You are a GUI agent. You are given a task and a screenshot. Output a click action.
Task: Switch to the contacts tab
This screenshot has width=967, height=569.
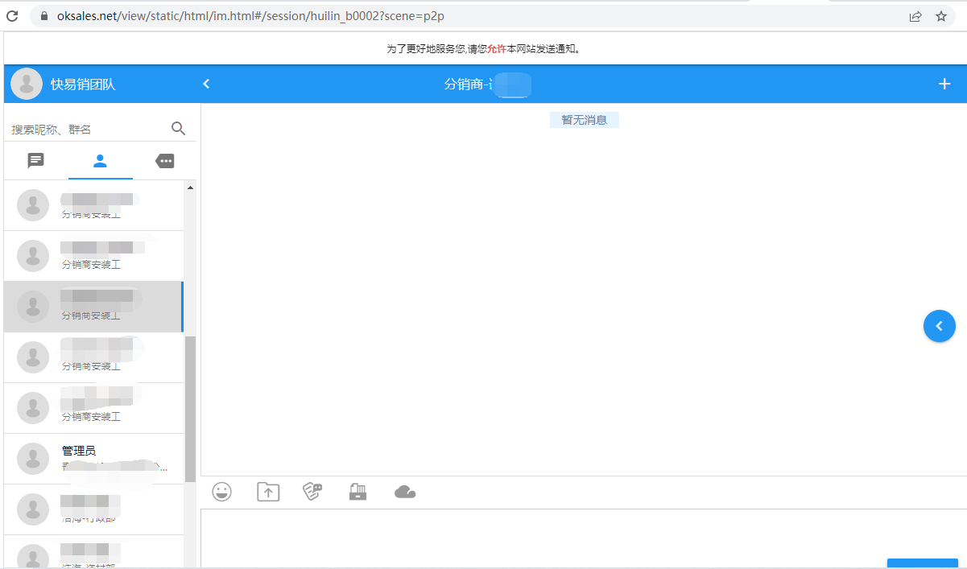pos(100,161)
